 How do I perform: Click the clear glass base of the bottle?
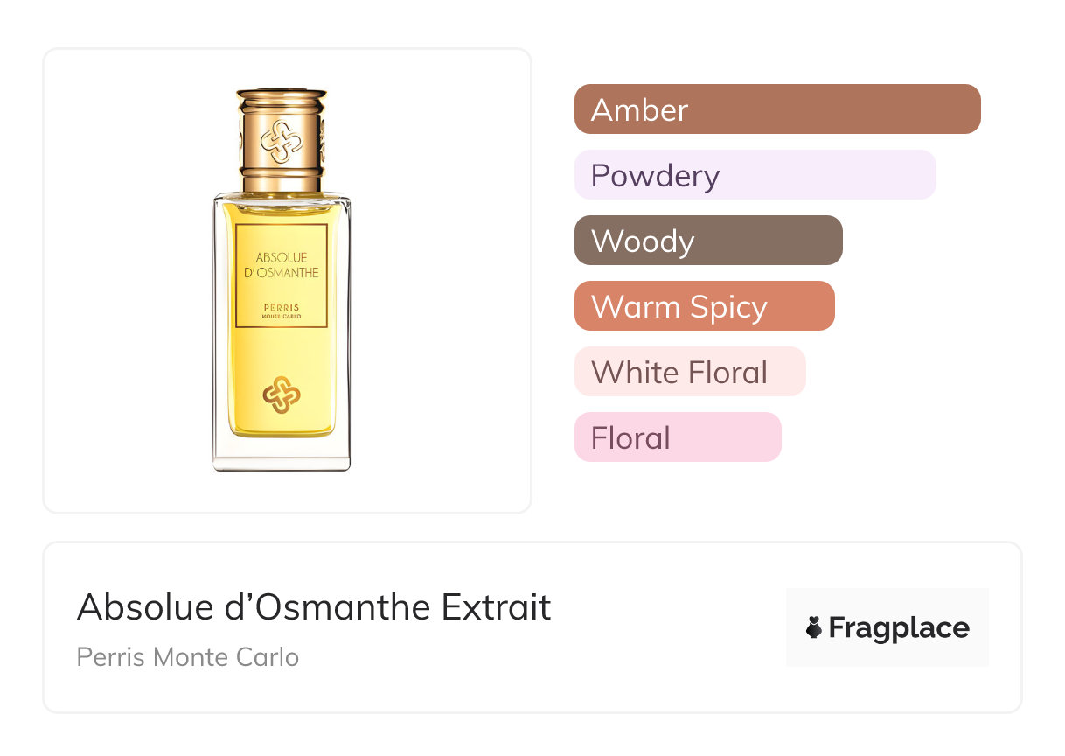point(282,452)
